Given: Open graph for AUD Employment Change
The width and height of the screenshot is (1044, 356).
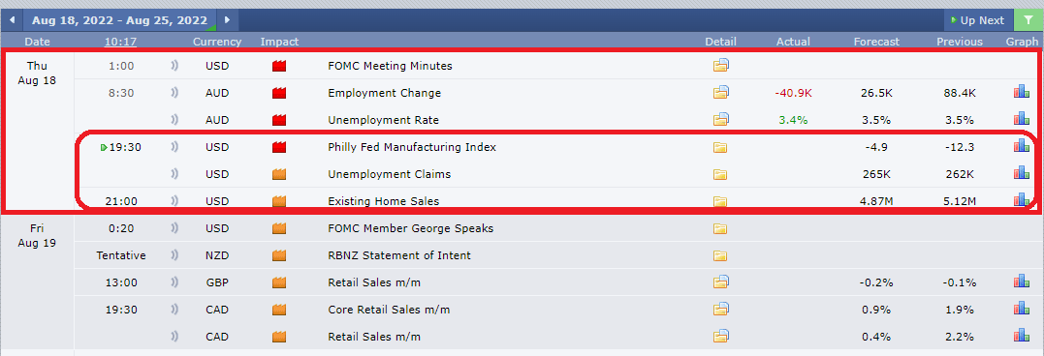Looking at the screenshot, I should [1022, 92].
